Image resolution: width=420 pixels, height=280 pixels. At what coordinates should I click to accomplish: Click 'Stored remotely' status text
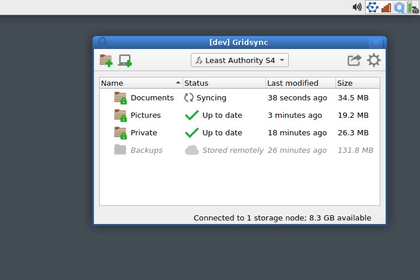pos(233,150)
